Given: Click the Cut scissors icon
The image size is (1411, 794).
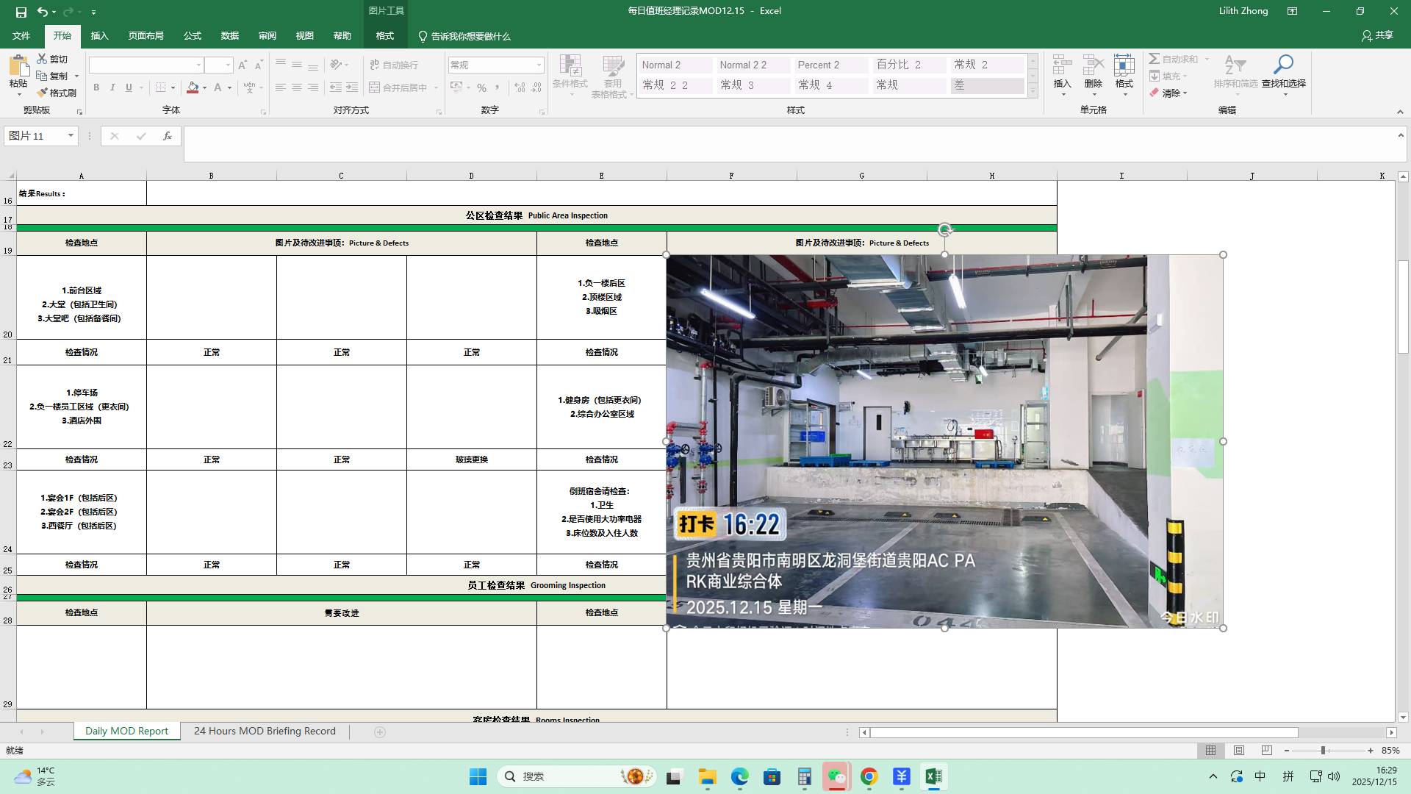Looking at the screenshot, I should tap(43, 59).
